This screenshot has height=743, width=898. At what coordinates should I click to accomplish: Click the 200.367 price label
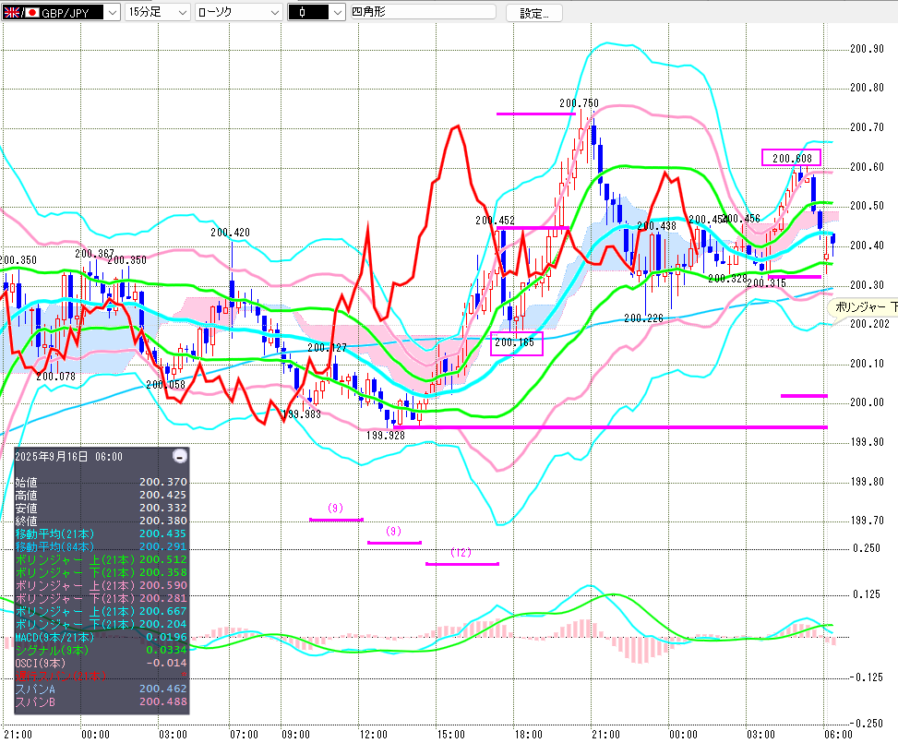[94, 254]
